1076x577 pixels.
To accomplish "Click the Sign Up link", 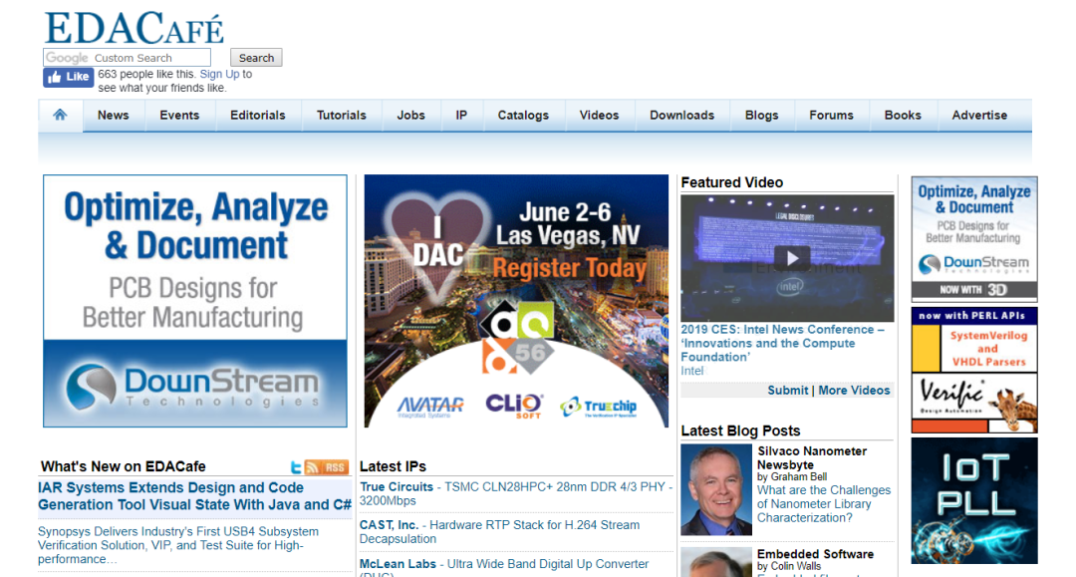I will [219, 74].
